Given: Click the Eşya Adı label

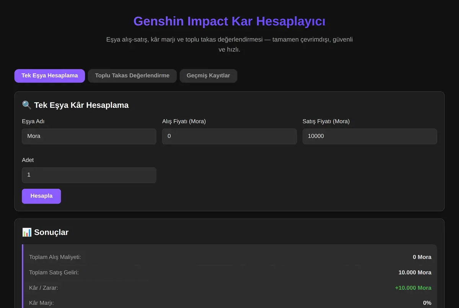Looking at the screenshot, I should tap(33, 122).
